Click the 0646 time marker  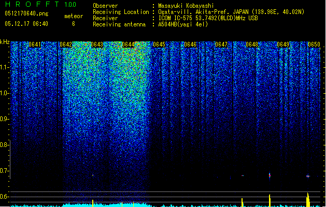click(190, 45)
